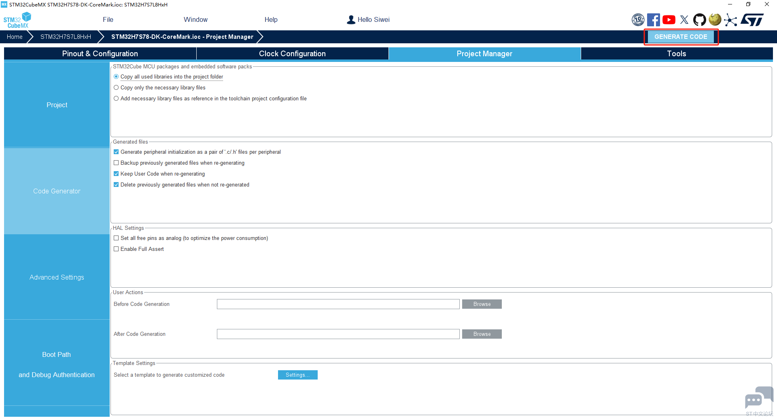
Task: Go to Home breadcrumb
Action: [15, 36]
